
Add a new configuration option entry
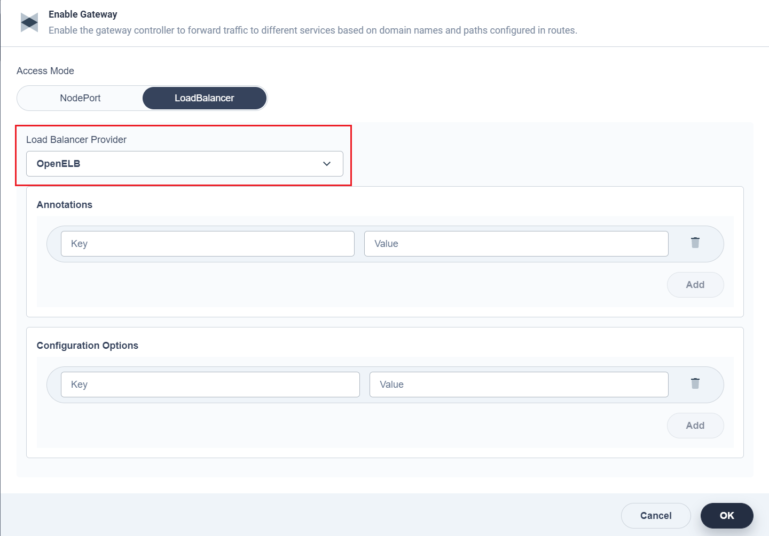pyautogui.click(x=695, y=425)
